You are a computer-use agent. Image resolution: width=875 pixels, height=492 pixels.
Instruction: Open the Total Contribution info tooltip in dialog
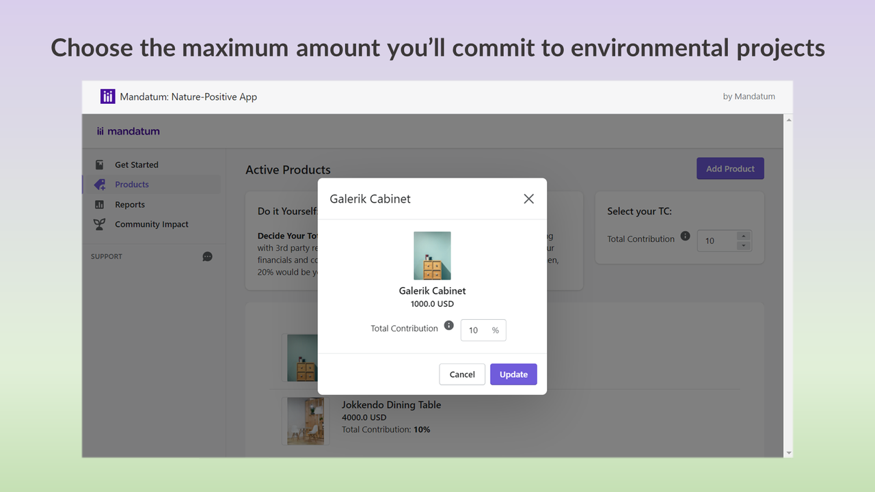tap(448, 325)
